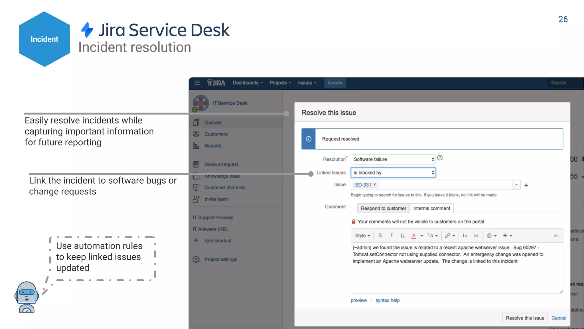Open the Issues menu
Viewport: 584px width, 329px height.
307,83
